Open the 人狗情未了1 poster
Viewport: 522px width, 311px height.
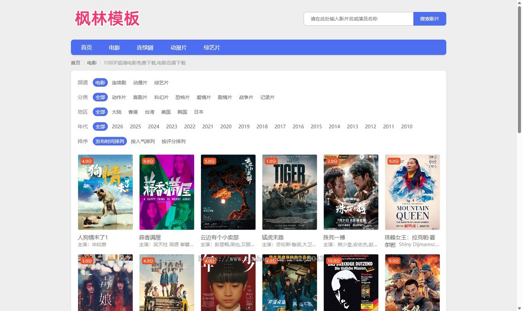(x=105, y=192)
